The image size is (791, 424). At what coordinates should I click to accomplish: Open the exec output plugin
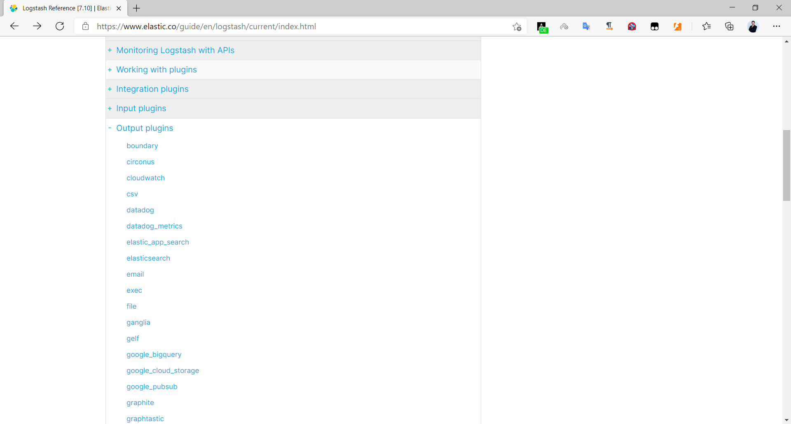point(134,290)
